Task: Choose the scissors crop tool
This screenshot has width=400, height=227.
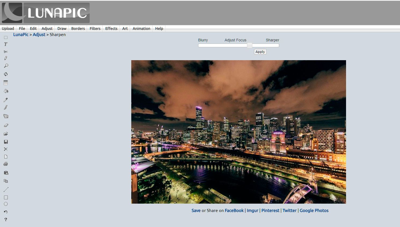Action: pos(6,51)
